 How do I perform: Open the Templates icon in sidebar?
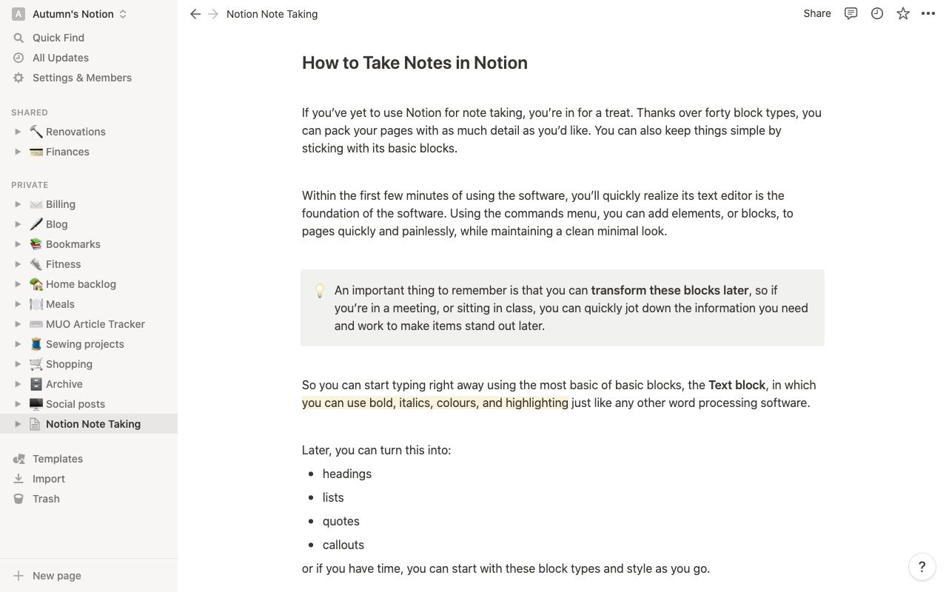coord(19,459)
